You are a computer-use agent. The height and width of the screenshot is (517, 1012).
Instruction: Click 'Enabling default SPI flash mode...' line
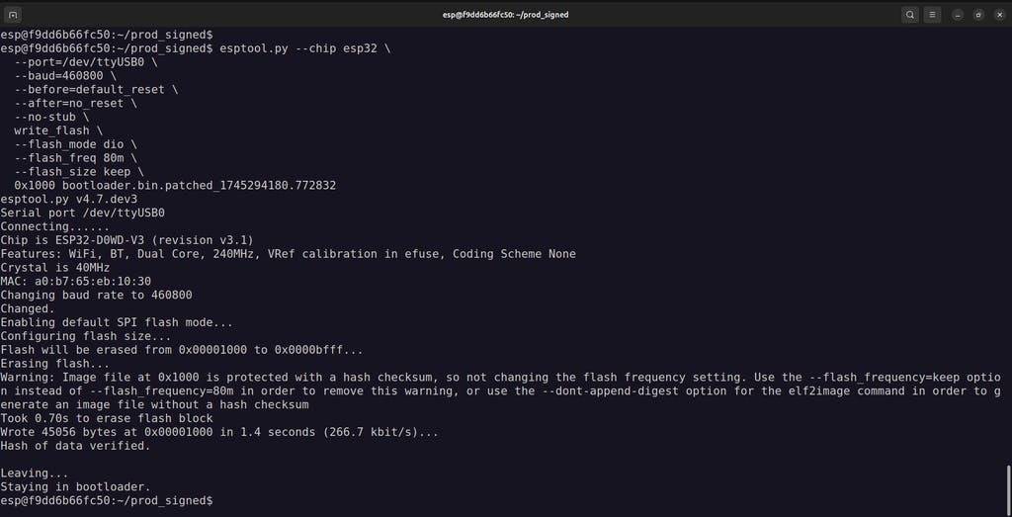(117, 322)
